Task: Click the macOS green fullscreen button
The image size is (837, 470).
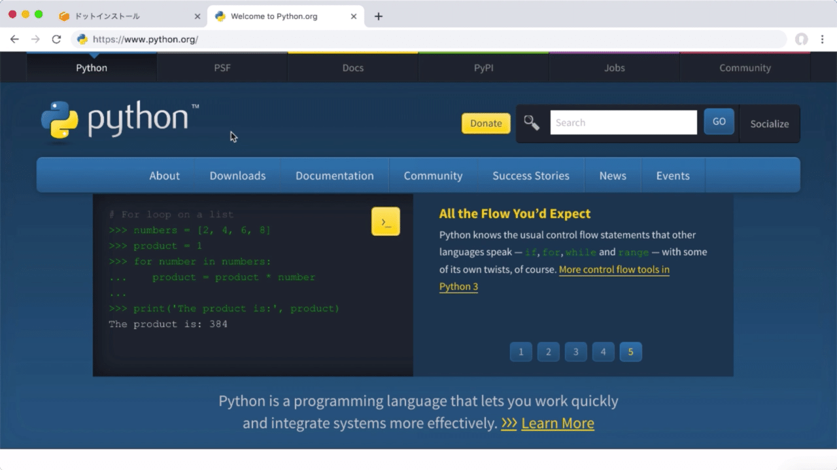Action: (x=39, y=14)
